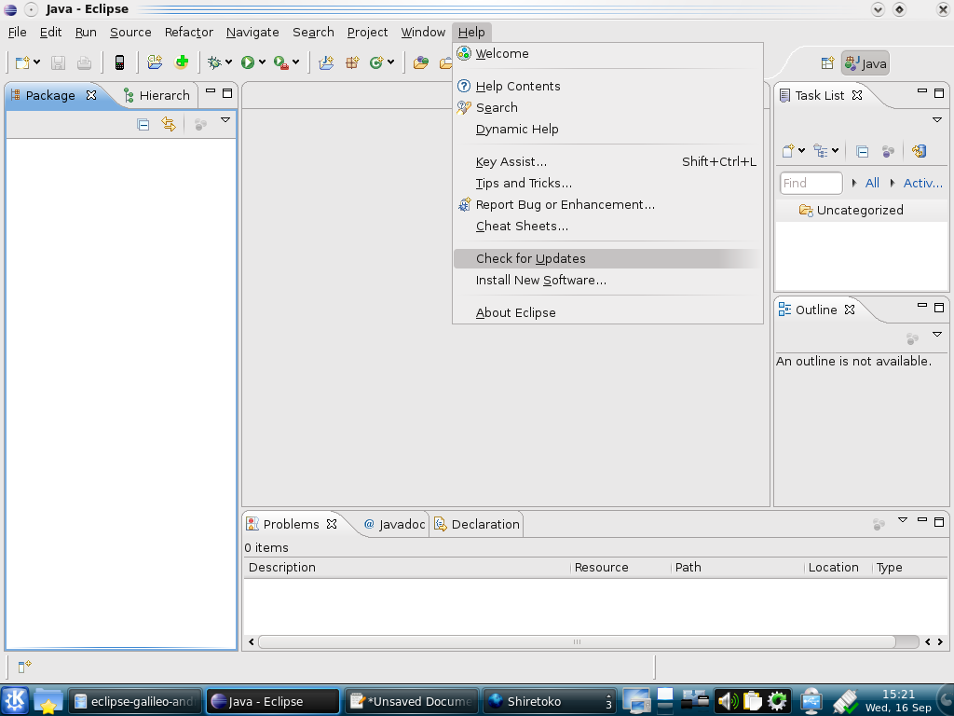Click the Shiretoko taskbar button

coord(550,701)
